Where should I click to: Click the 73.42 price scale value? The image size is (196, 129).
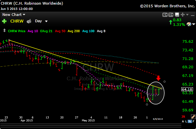pos(188,50)
